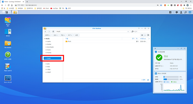
Task: Add music folder to favorites star
Action: click(128, 32)
